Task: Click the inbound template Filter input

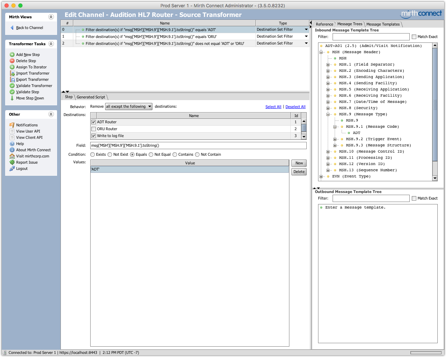Action: pyautogui.click(x=371, y=37)
